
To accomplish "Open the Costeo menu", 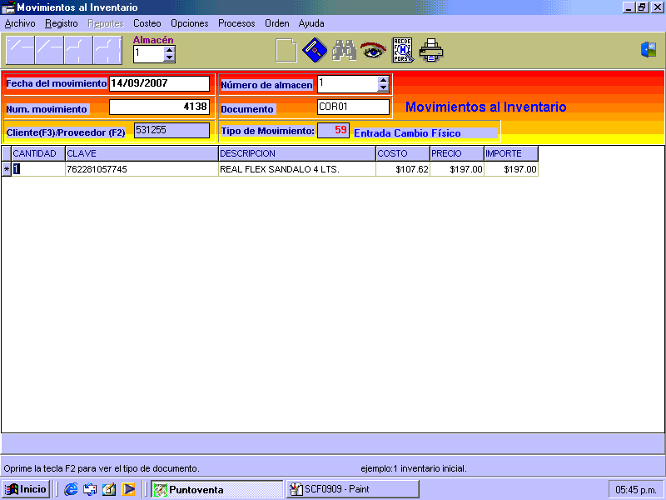I will pos(147,23).
